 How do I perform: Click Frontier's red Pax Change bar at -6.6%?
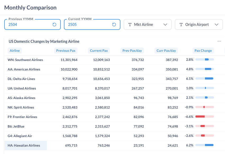tap(205, 116)
